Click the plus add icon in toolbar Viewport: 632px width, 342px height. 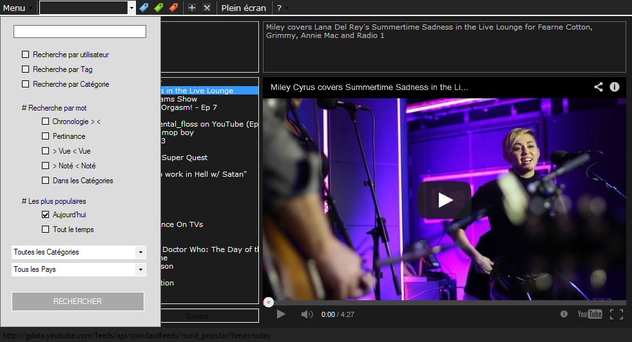pos(192,8)
